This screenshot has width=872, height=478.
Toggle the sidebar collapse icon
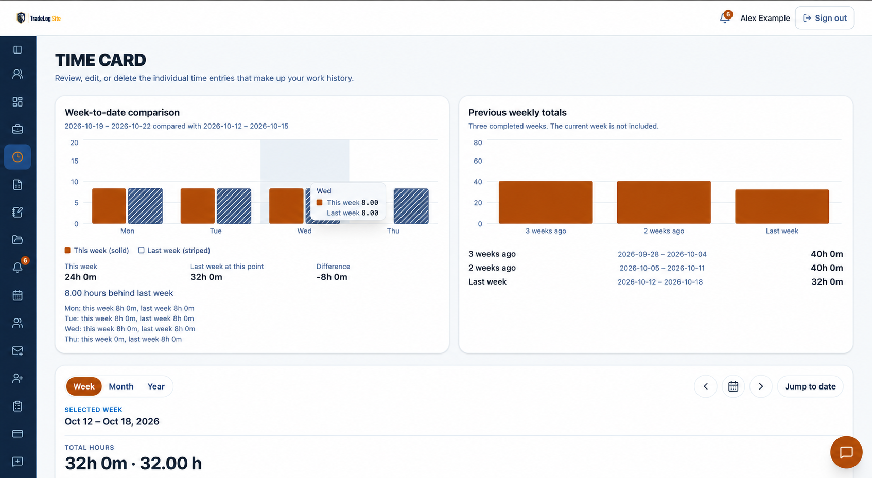[x=18, y=50]
